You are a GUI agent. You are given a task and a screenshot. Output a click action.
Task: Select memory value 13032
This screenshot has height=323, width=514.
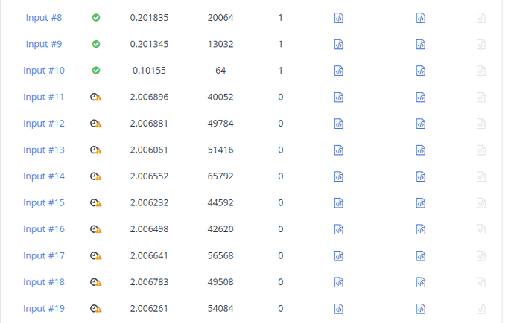point(220,44)
